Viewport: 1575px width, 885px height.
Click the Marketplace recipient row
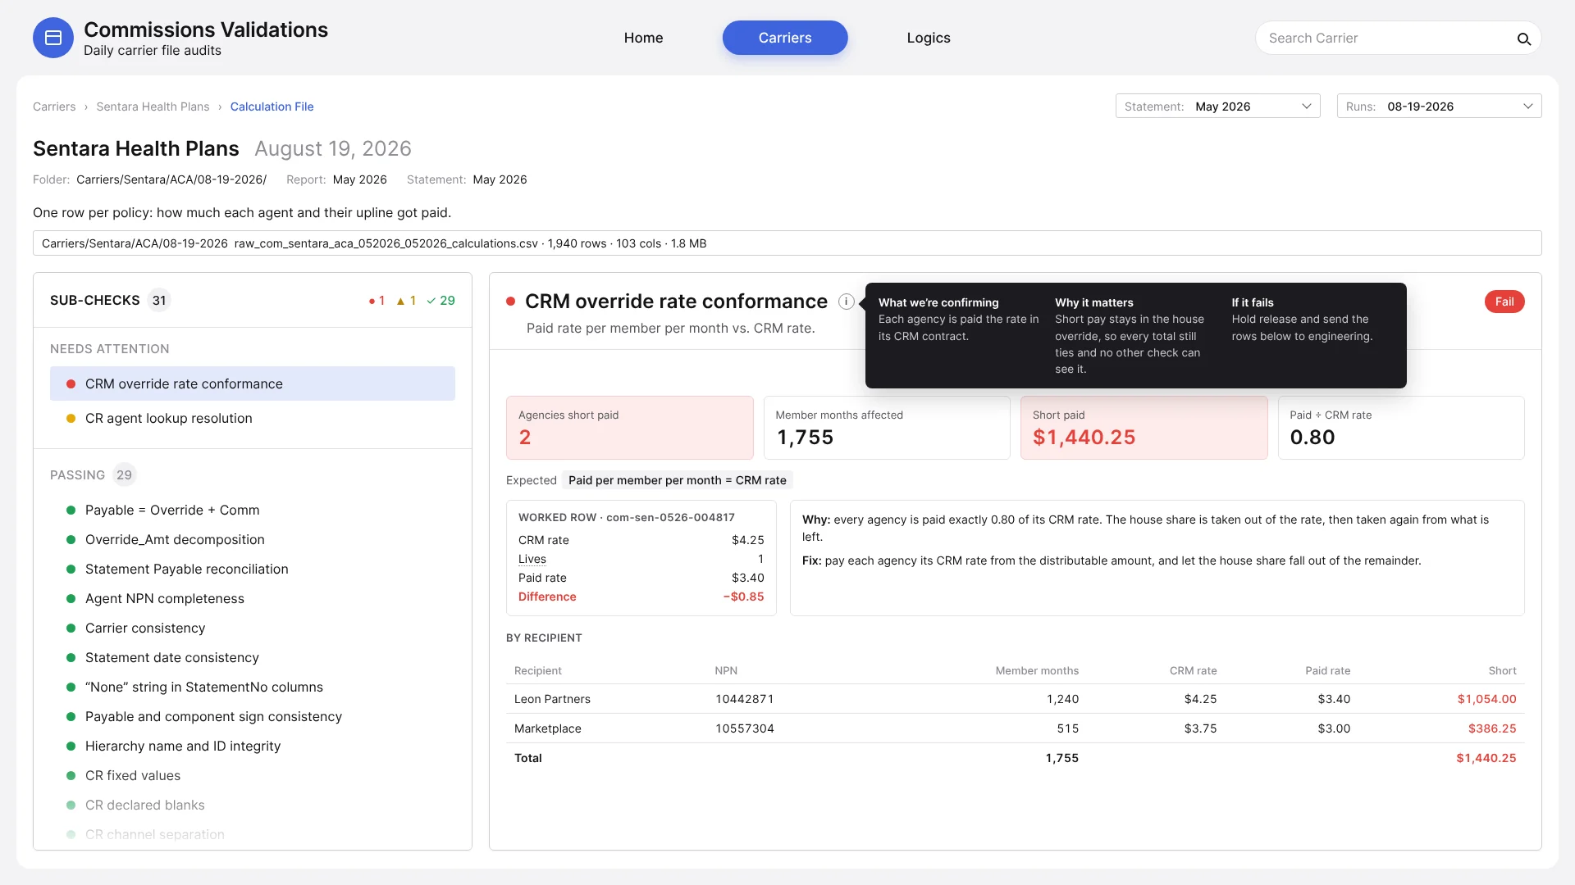[x=1015, y=728]
